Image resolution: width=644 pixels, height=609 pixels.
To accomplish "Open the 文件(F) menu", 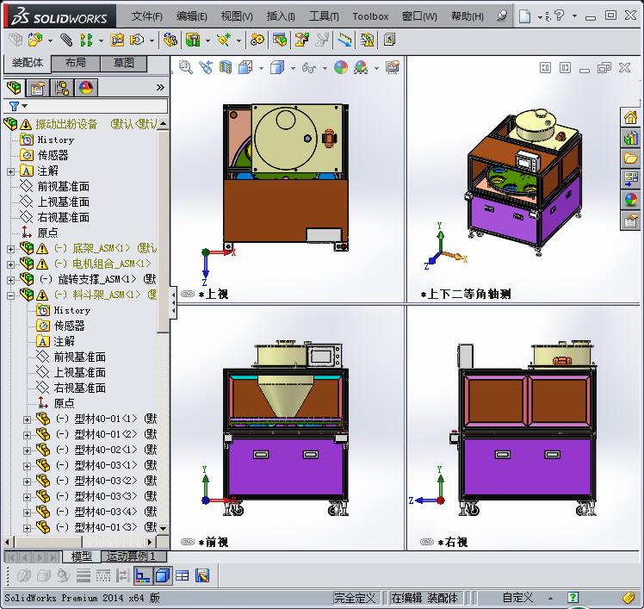I will pos(147,16).
